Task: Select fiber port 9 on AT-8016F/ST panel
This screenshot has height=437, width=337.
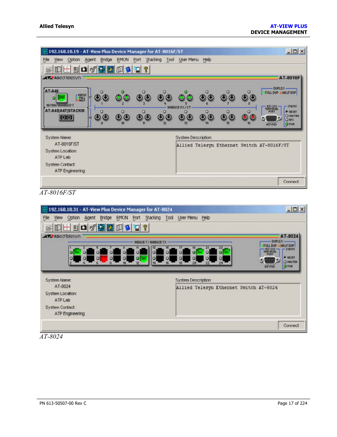Action: [101, 117]
